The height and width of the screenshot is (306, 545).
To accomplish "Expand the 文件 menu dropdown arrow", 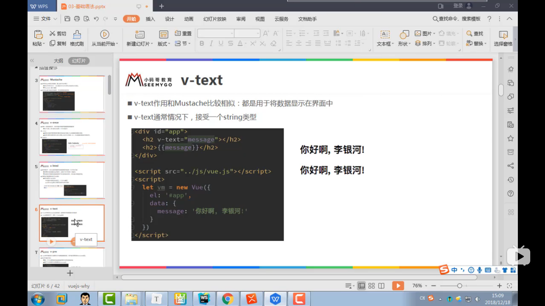I will 55,19.
